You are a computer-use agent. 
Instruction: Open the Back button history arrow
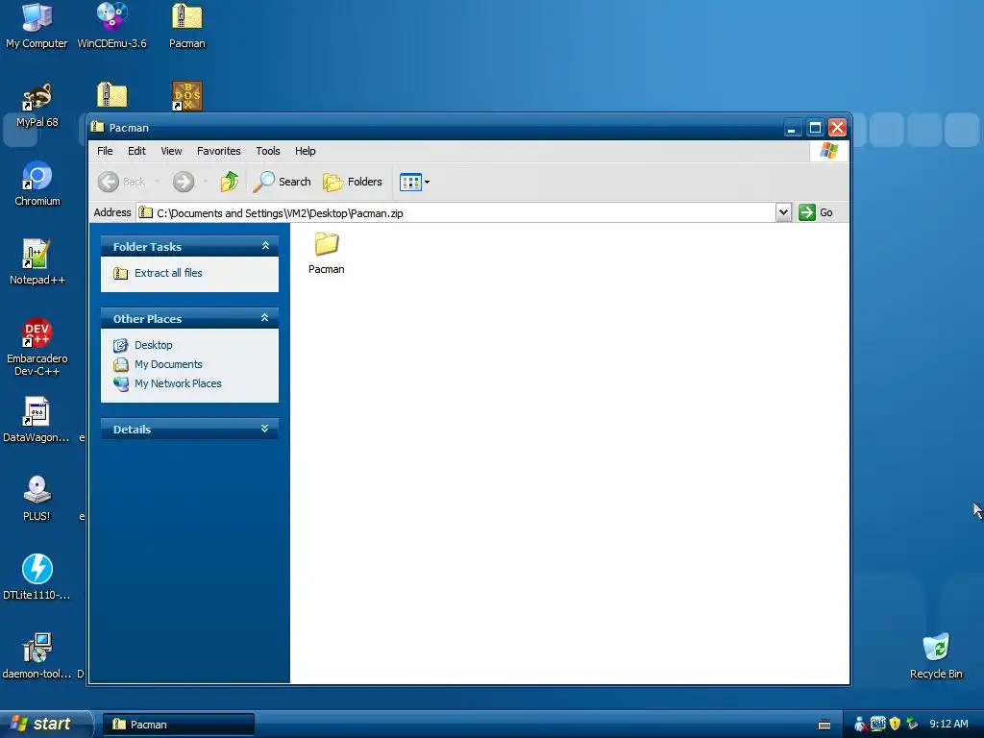tap(157, 182)
